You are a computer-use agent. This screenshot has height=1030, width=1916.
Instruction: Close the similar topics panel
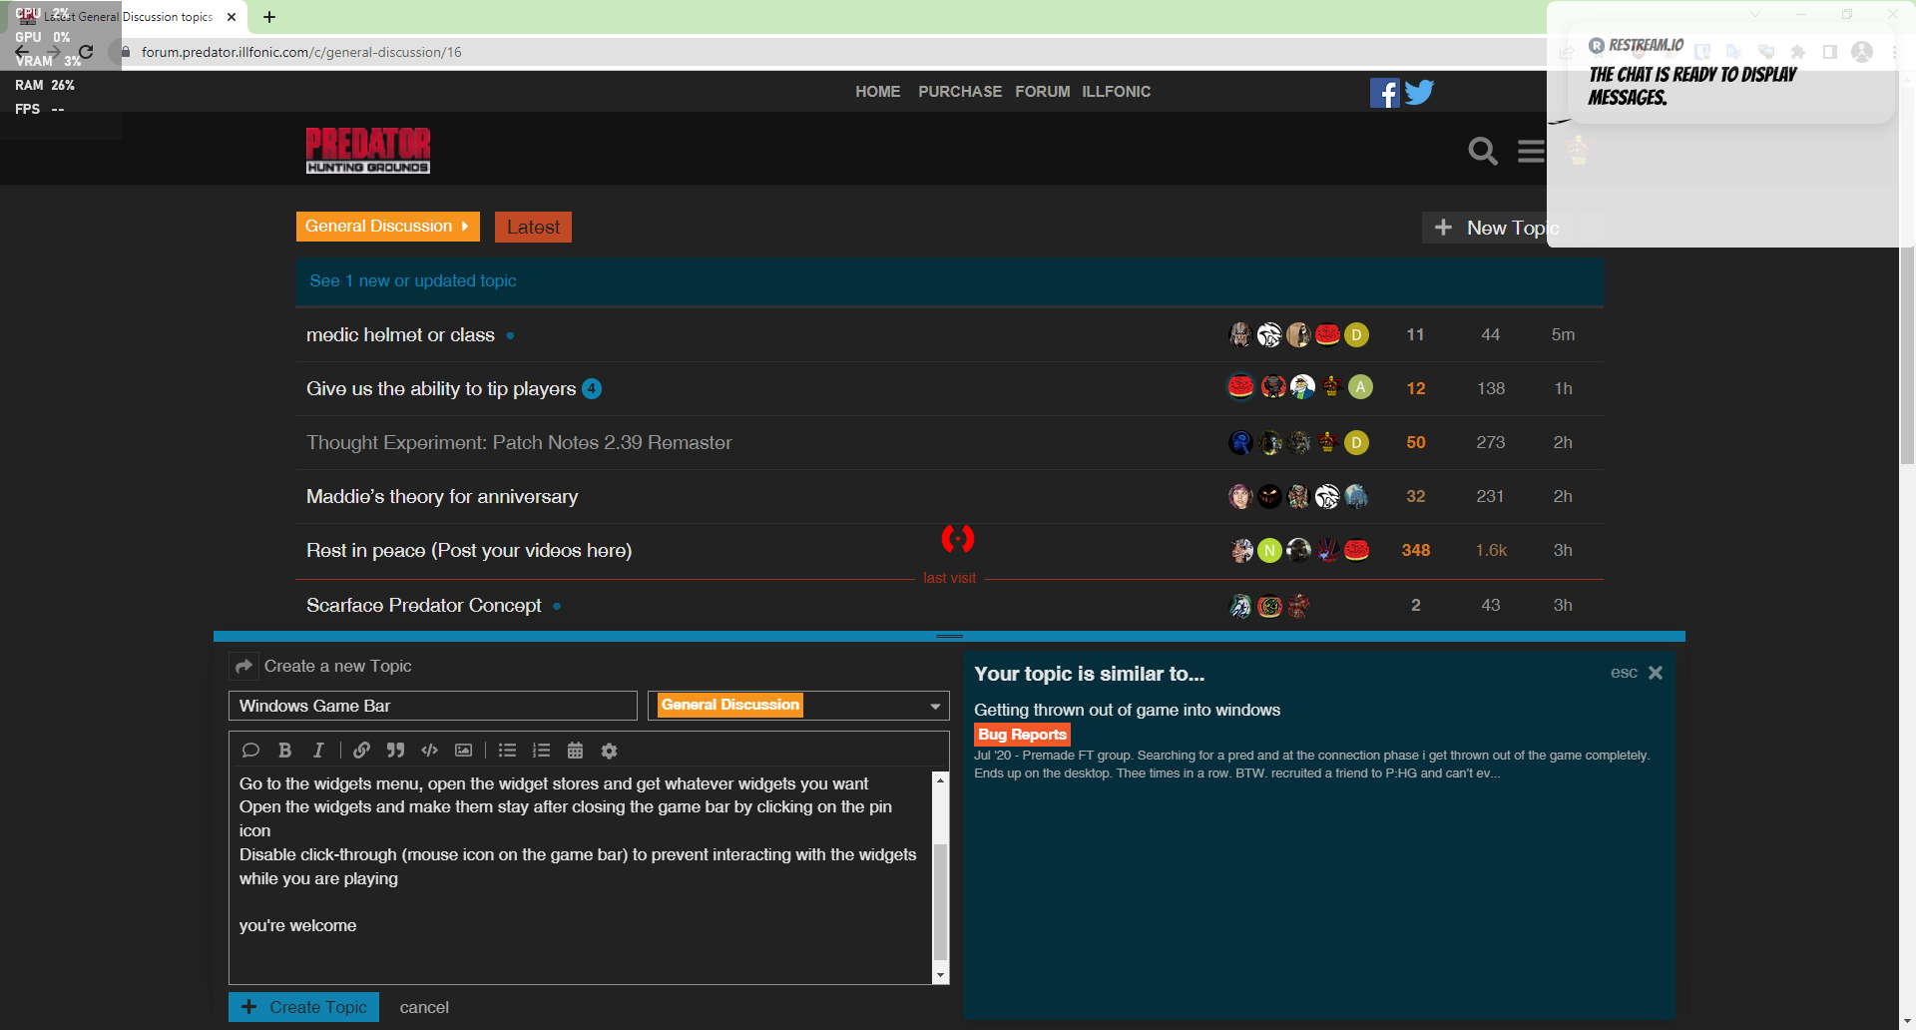(x=1655, y=673)
